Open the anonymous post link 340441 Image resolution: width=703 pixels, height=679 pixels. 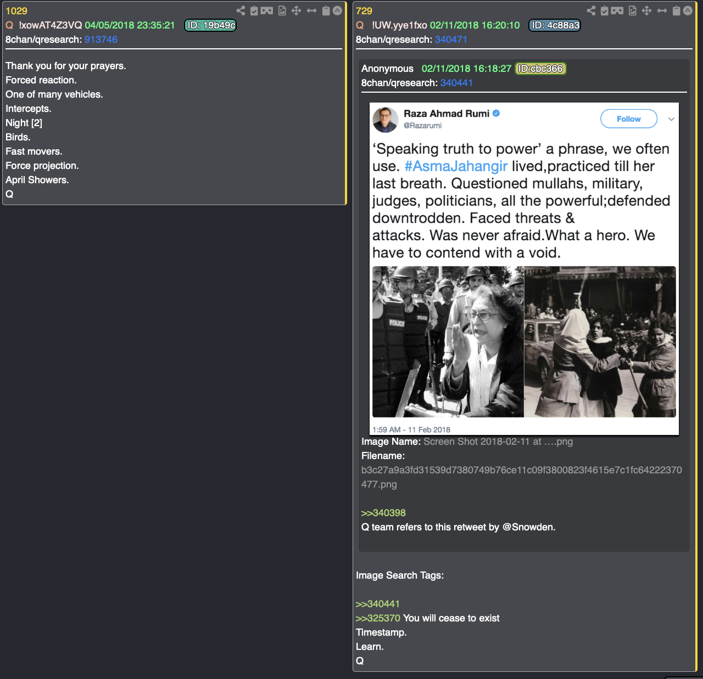pos(456,83)
